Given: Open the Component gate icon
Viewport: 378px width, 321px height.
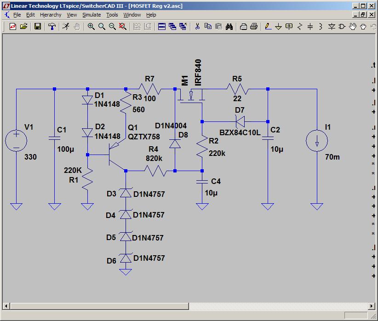Looking at the screenshot, I should (342, 26).
